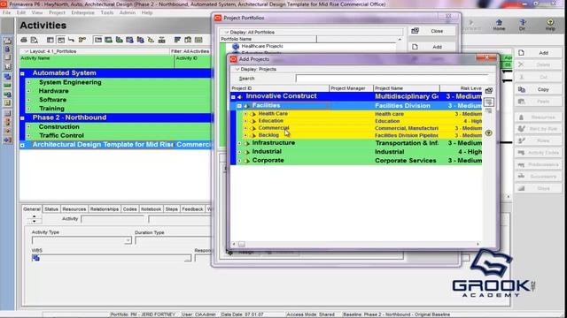
Task: Open Risks icon at bottom of directory bar
Action: point(7,140)
